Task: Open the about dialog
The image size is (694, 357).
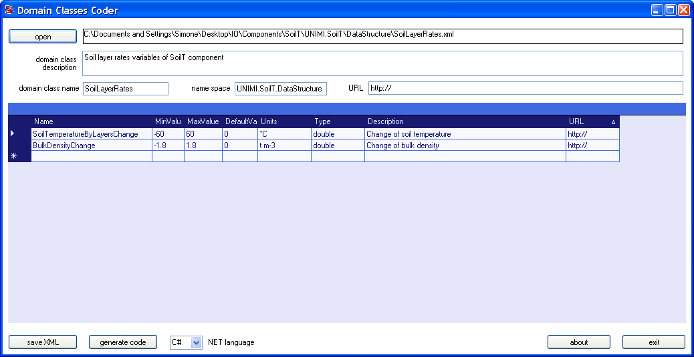Action: [x=579, y=342]
